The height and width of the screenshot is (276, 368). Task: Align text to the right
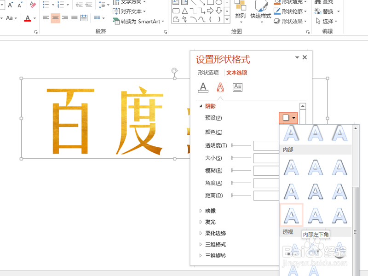coord(65,18)
